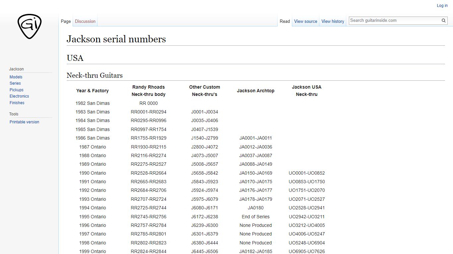Select the 1998 Ontario cell
The height and width of the screenshot is (254, 453).
[x=93, y=243]
